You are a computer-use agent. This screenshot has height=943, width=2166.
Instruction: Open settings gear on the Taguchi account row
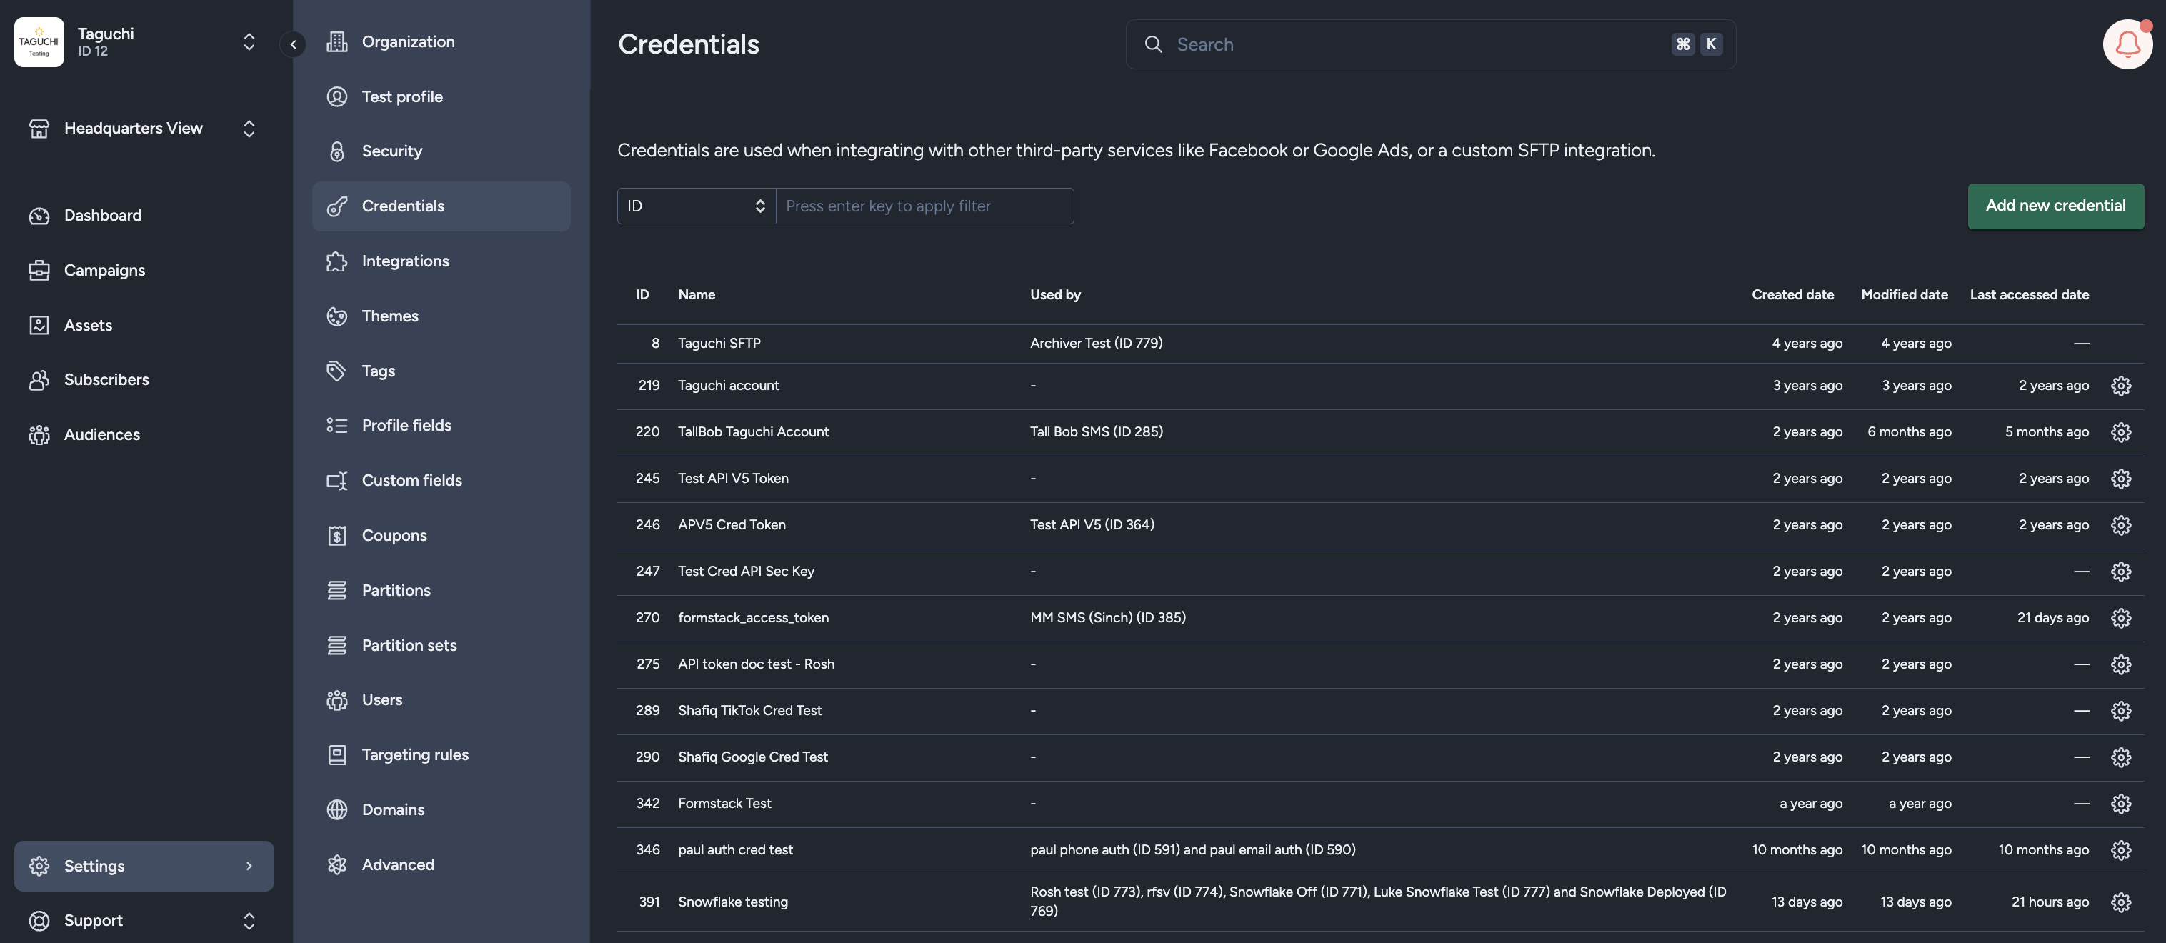[2120, 385]
